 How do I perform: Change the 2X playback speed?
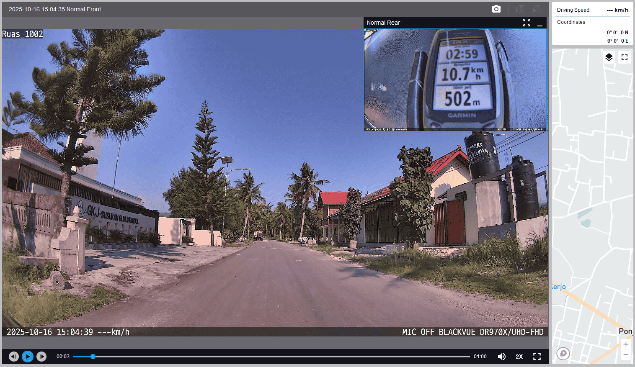(x=519, y=357)
